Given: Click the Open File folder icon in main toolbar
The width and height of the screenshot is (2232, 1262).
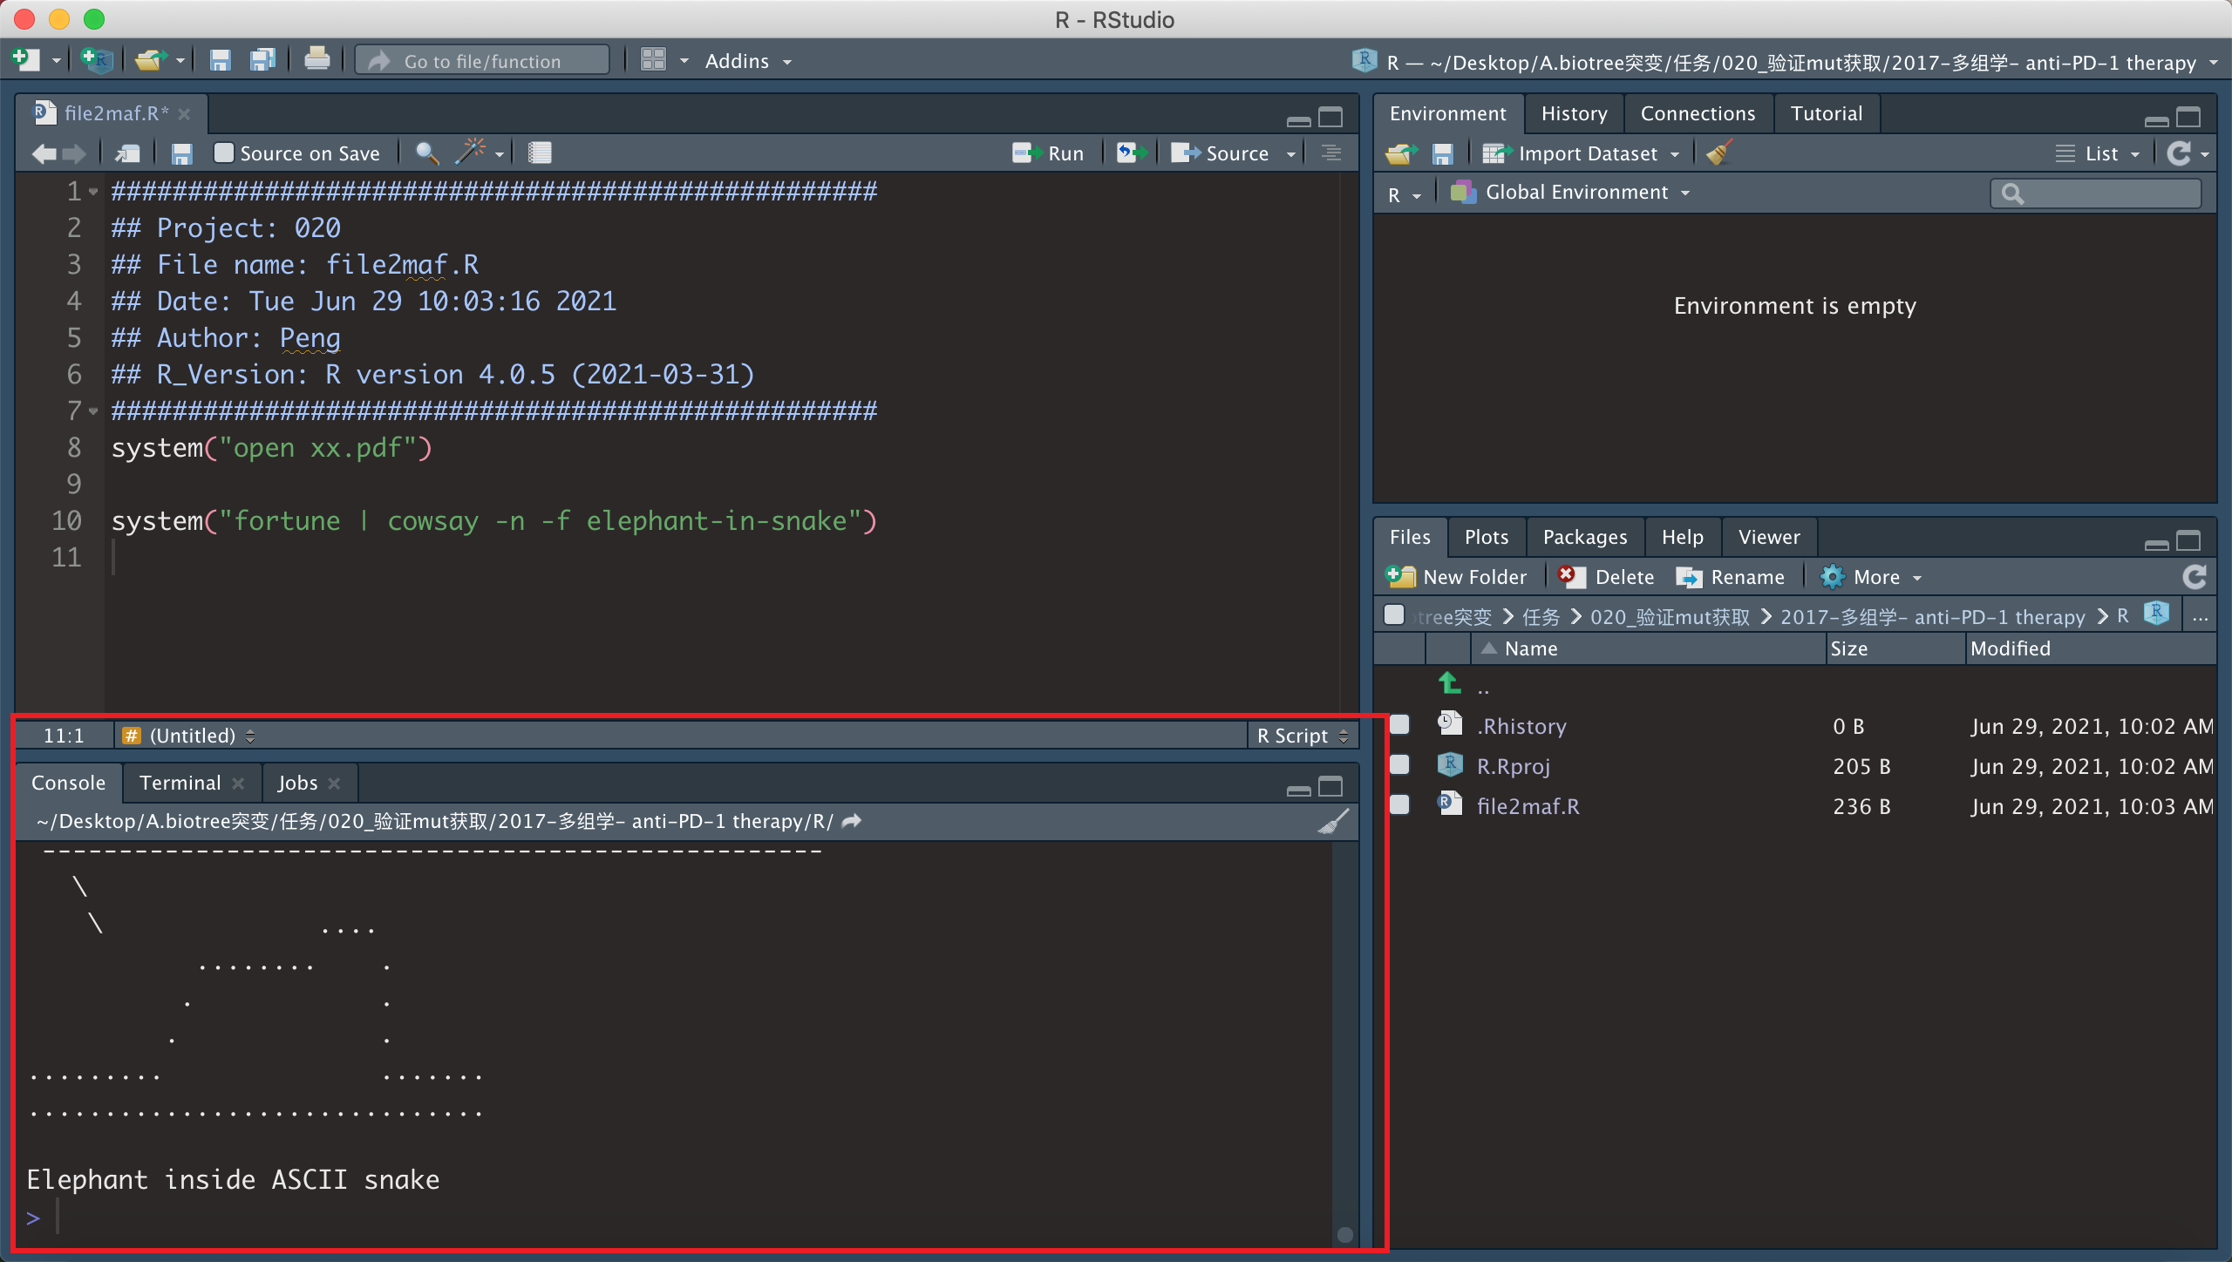Looking at the screenshot, I should coord(151,60).
